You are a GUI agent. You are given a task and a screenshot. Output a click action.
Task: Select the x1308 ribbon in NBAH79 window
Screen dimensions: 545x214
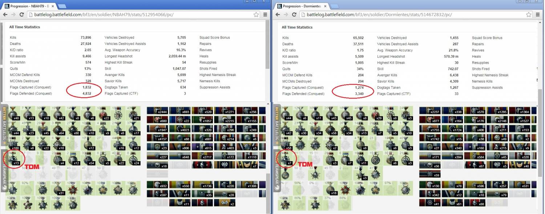pyautogui.click(x=247, y=185)
